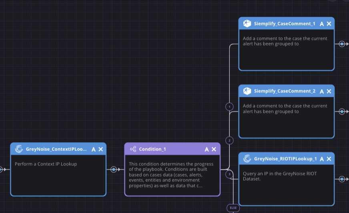Click output connector of GreyNoise_RIOTIPLookup_1
Screen dimensions: 349x213
point(342,179)
